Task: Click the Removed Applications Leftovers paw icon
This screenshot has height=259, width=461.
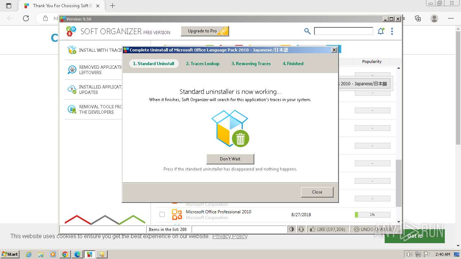Action: 72,70
